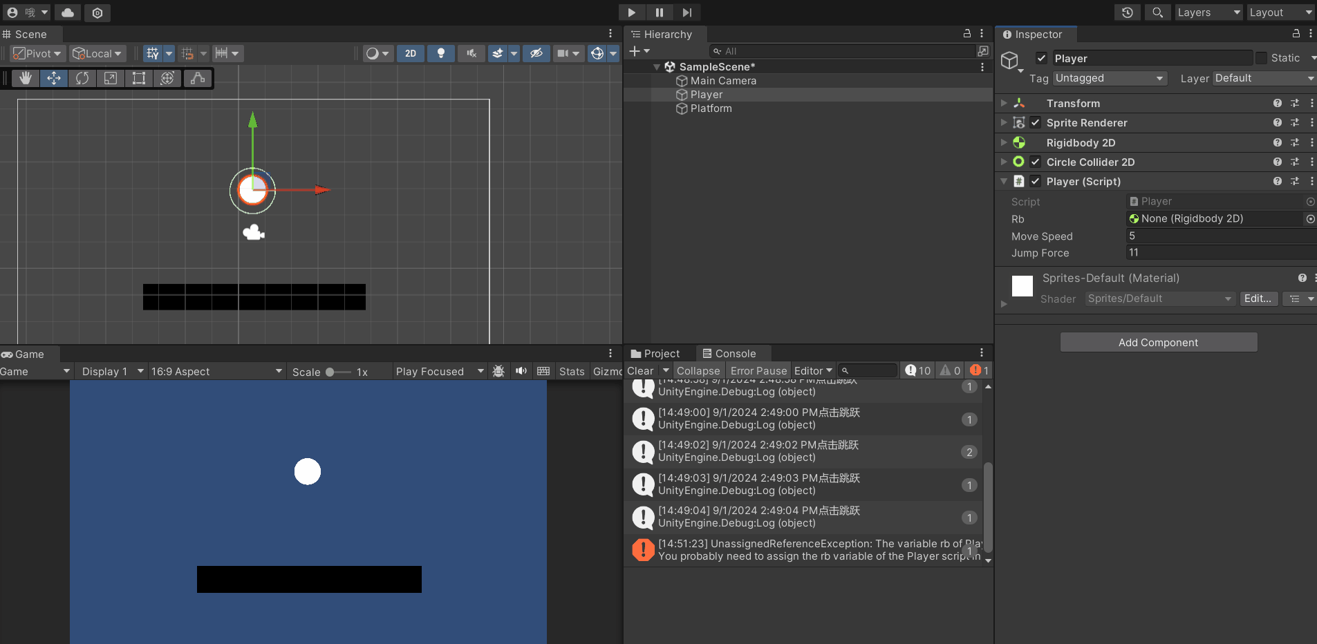
Task: Click the Add Component button
Action: (1158, 342)
